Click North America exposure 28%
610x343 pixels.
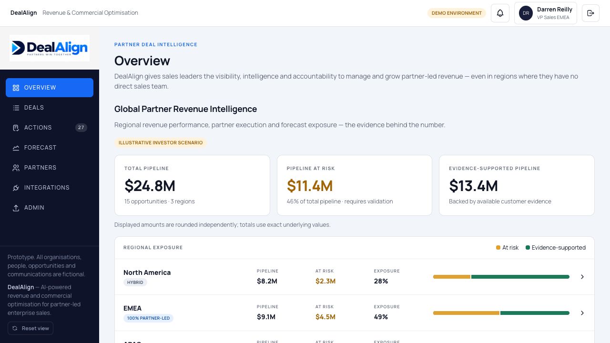(381, 281)
